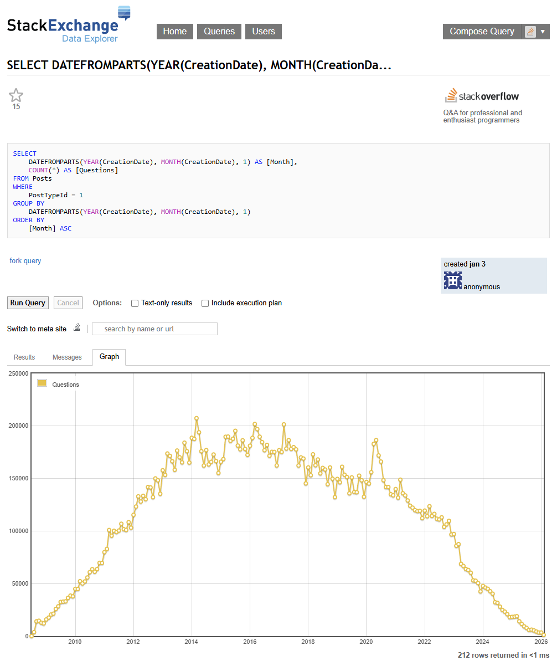Screen dimensions: 557x666
Task: Toggle the Questions series legend swatch
Action: [x=42, y=383]
